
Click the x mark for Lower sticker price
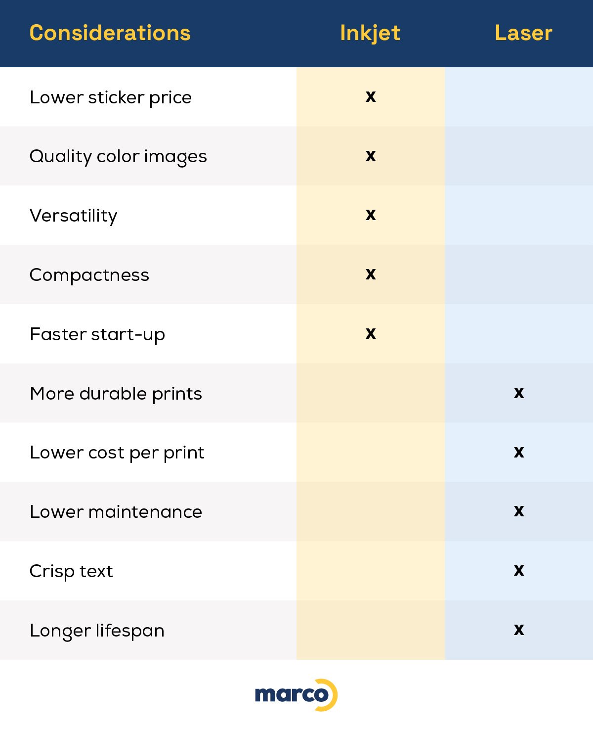point(371,96)
